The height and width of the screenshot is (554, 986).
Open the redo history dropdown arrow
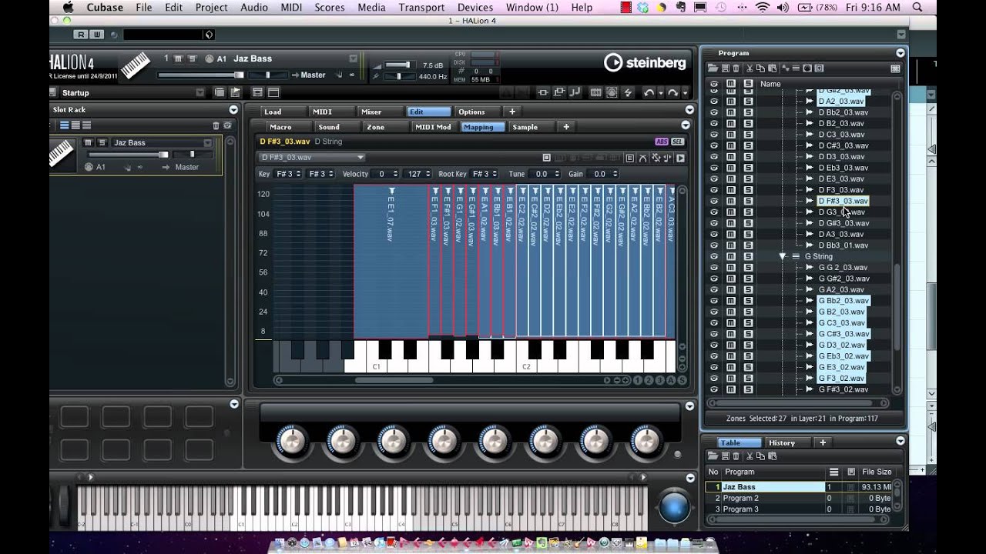pyautogui.click(x=685, y=93)
